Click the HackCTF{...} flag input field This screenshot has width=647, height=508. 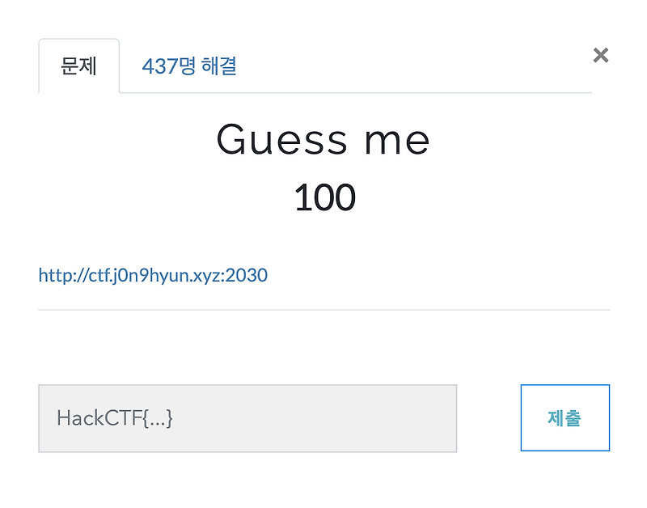247,417
